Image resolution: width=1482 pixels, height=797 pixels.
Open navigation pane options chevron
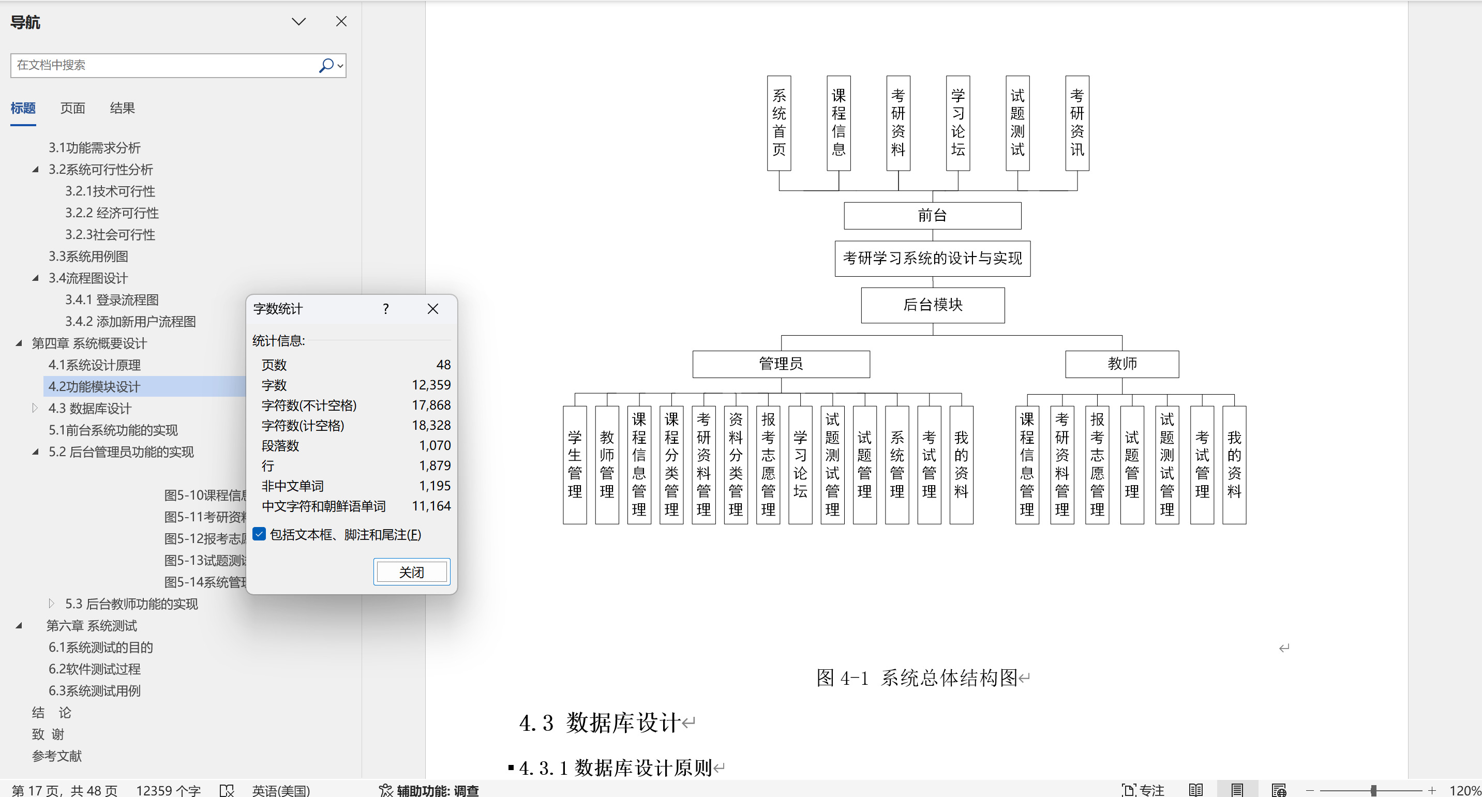(x=298, y=22)
